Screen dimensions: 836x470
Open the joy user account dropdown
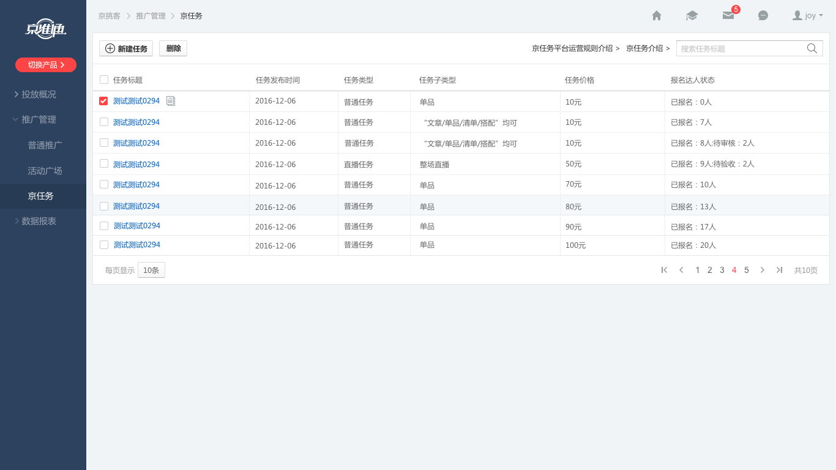807,16
